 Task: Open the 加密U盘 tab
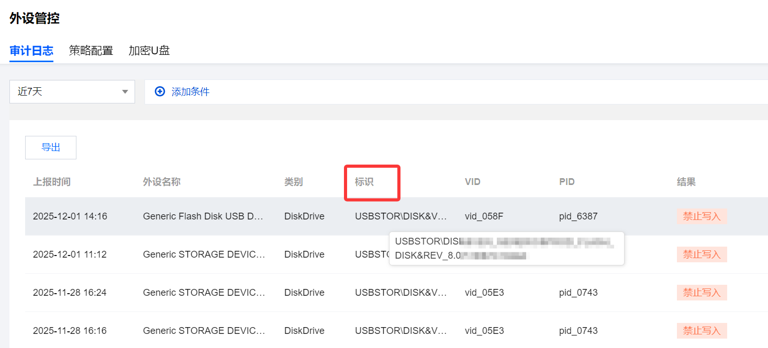(x=149, y=51)
